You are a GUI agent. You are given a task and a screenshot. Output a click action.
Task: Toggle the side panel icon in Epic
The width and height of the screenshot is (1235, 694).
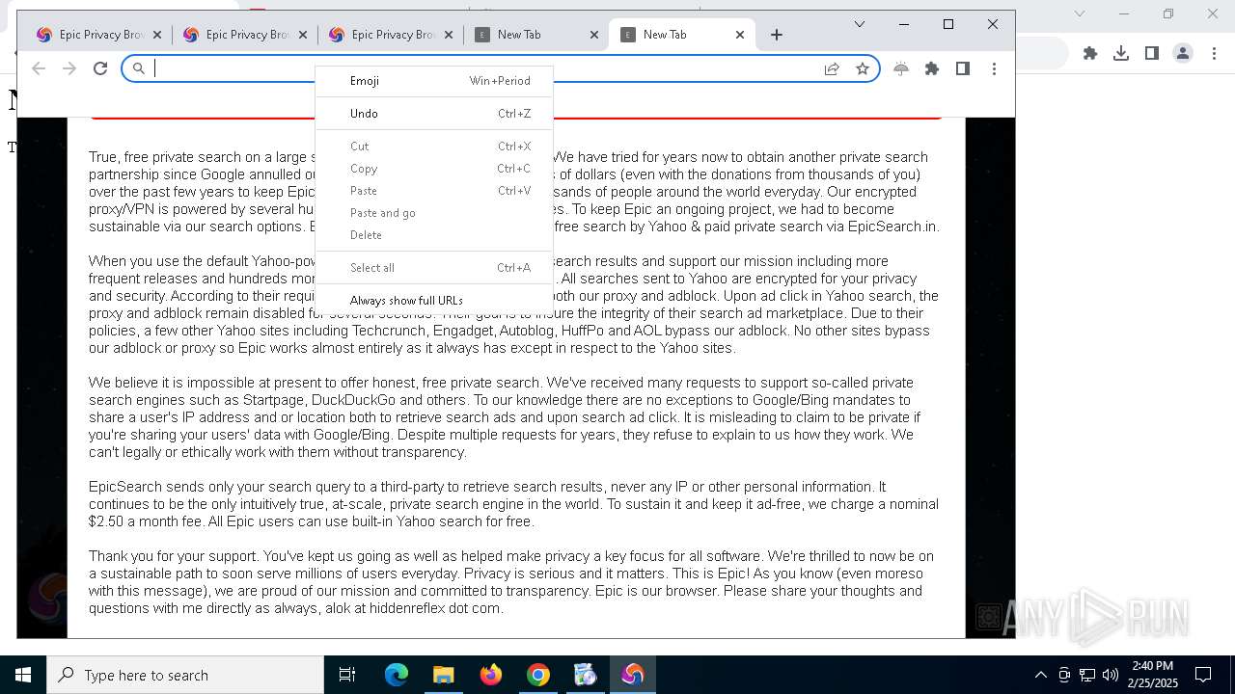coord(963,68)
